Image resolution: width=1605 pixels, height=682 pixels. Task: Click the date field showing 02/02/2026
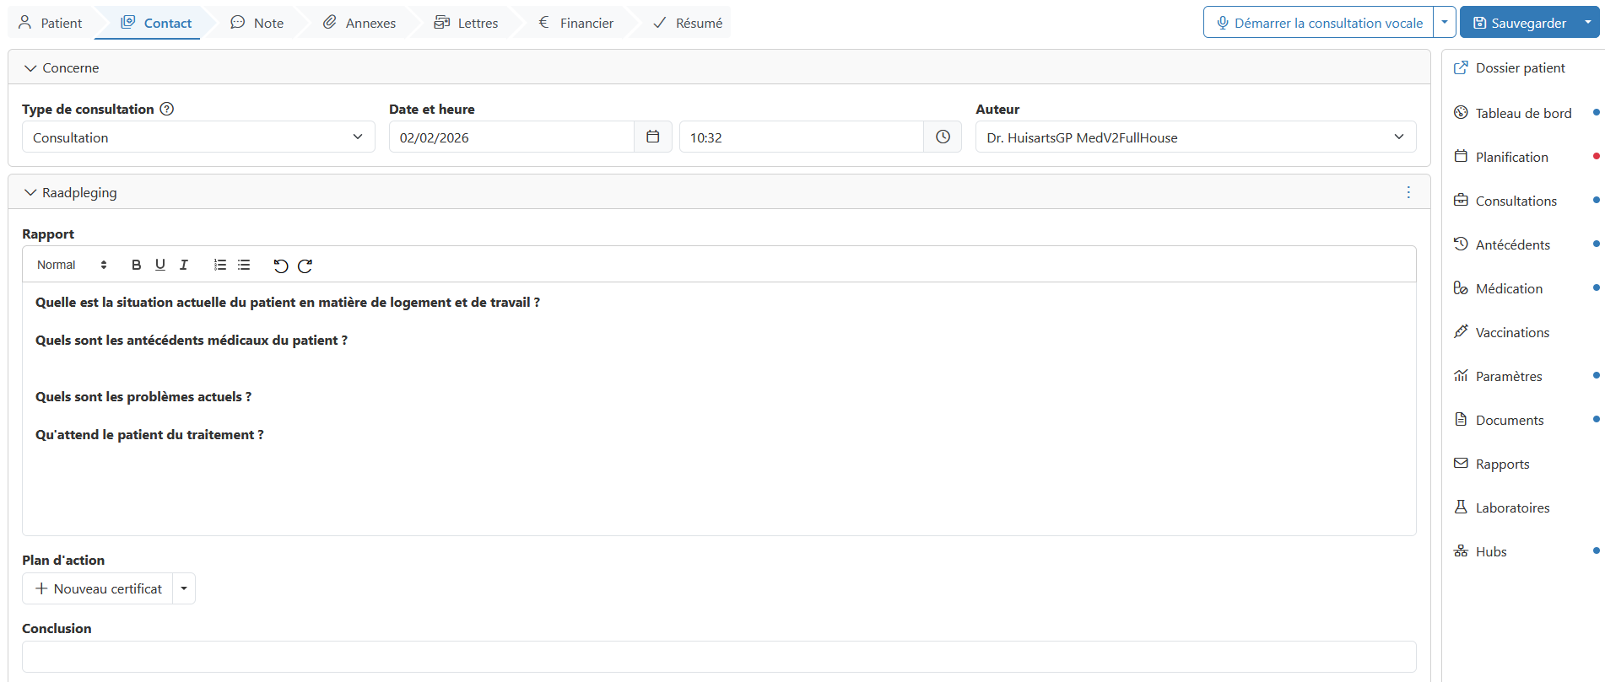511,137
